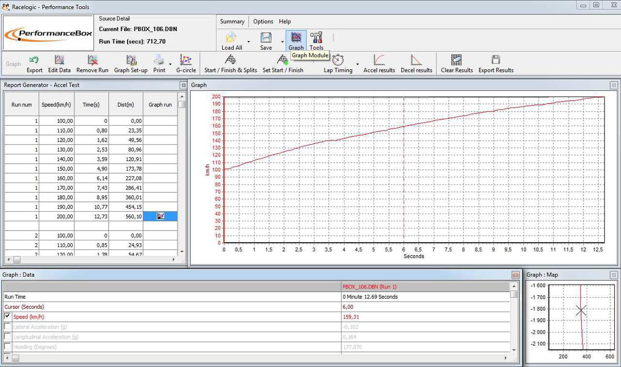The height and width of the screenshot is (367, 621).
Task: Click the PerformanceBox logo
Action: point(48,33)
